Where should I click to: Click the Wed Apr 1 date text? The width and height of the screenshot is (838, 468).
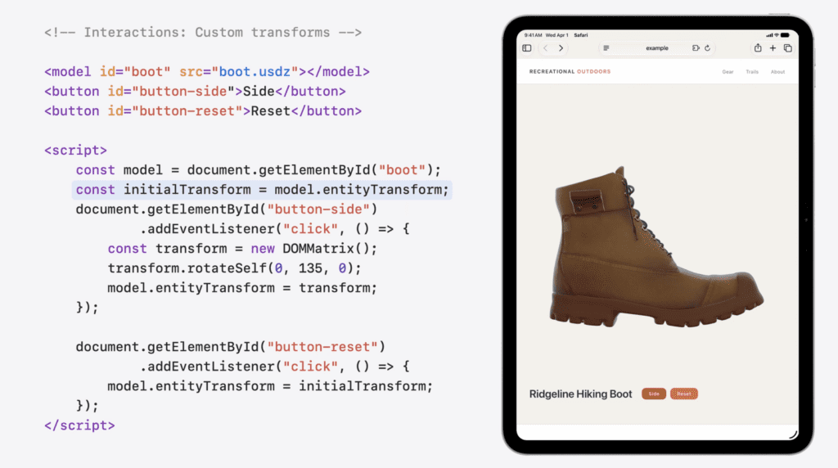pyautogui.click(x=556, y=35)
